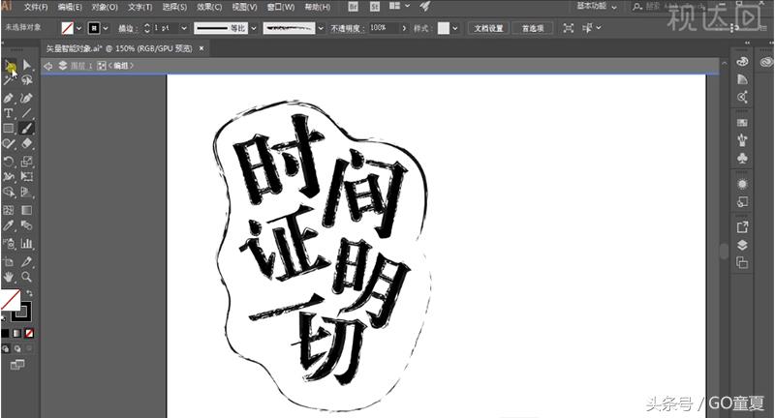Select the Scale tool
775x418 pixels.
coord(27,162)
